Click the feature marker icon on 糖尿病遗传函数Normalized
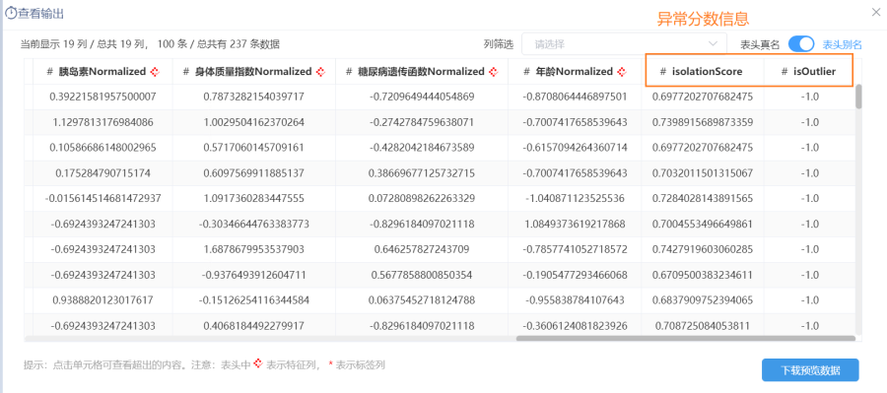This screenshot has height=393, width=887. [x=494, y=72]
